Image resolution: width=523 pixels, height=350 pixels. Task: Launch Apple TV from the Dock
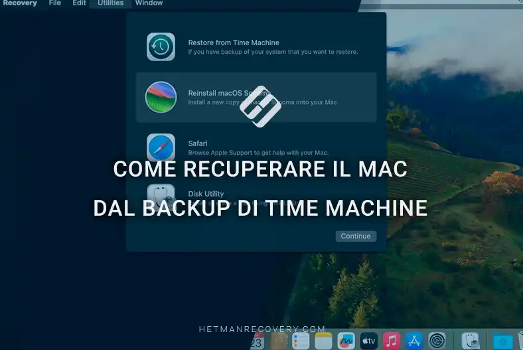click(369, 341)
